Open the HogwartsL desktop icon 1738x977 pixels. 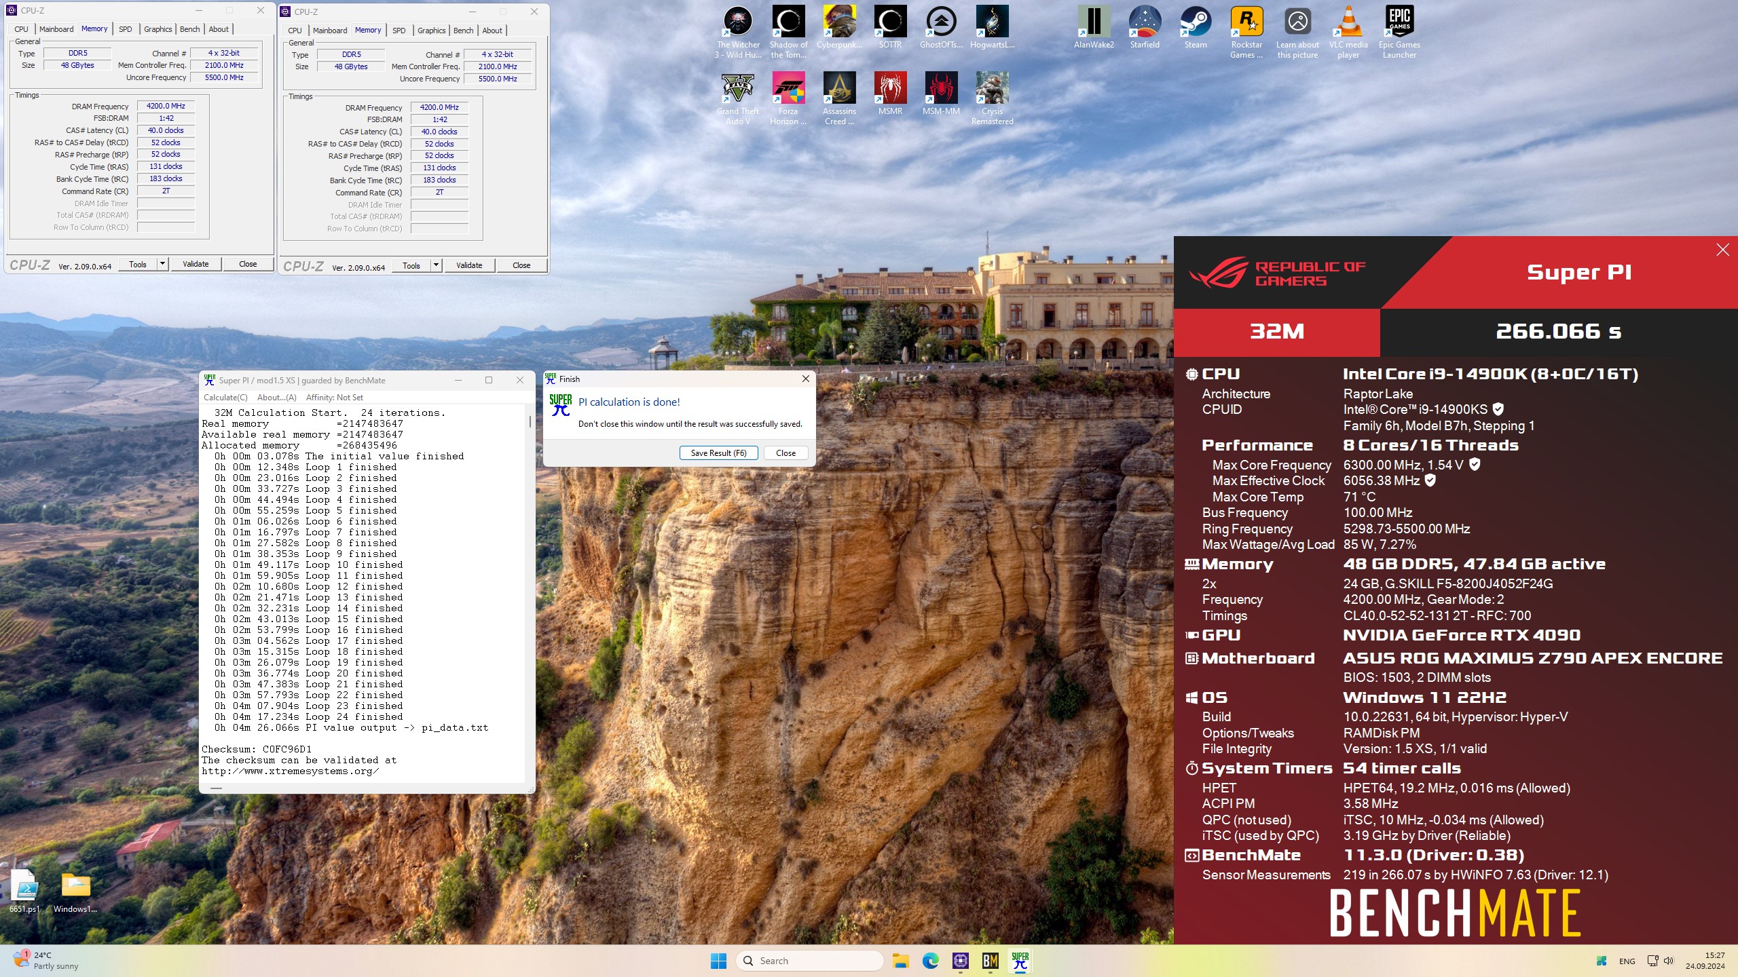[992, 27]
